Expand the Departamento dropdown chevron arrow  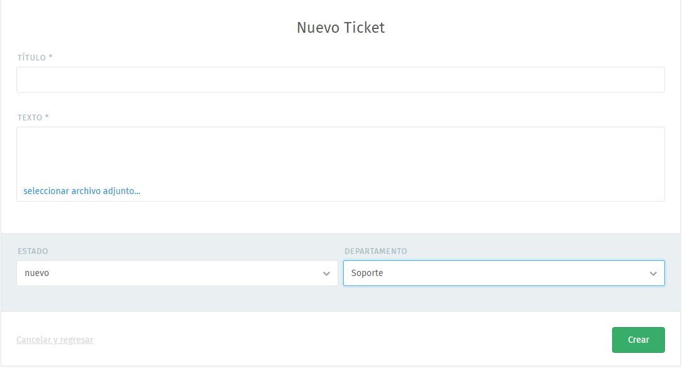[653, 273]
